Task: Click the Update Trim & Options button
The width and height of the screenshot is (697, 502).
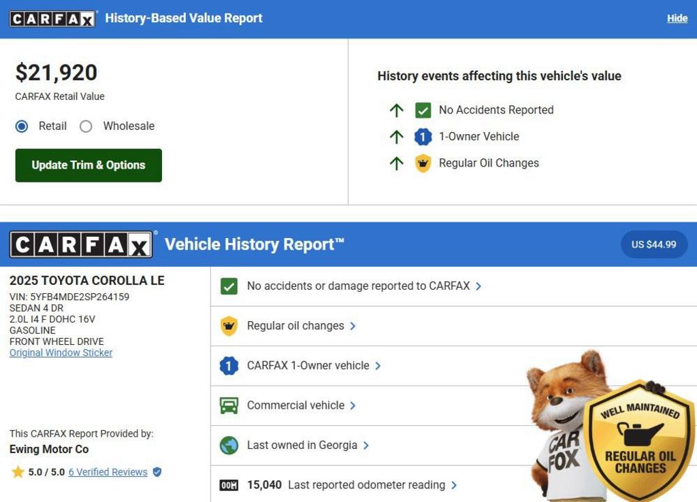Action: click(88, 165)
